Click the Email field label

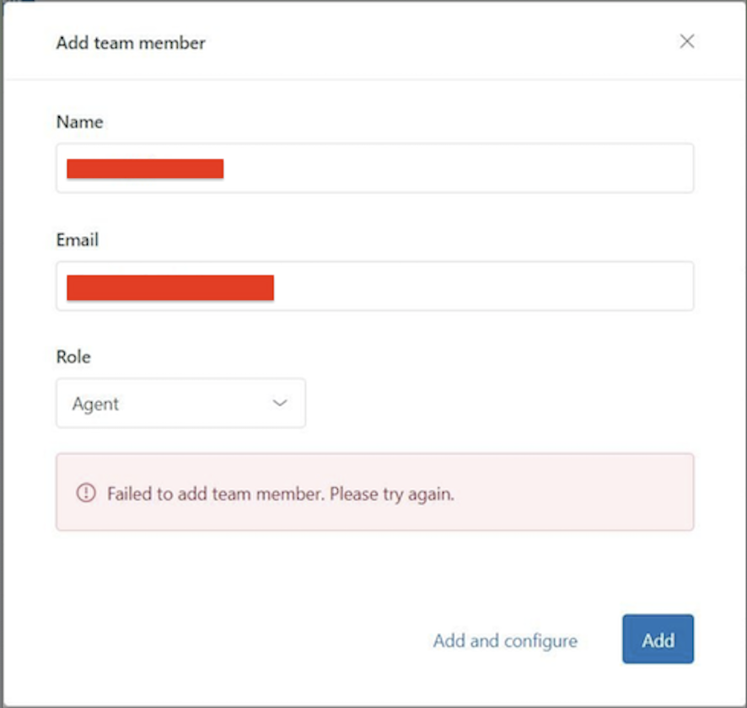[78, 240]
